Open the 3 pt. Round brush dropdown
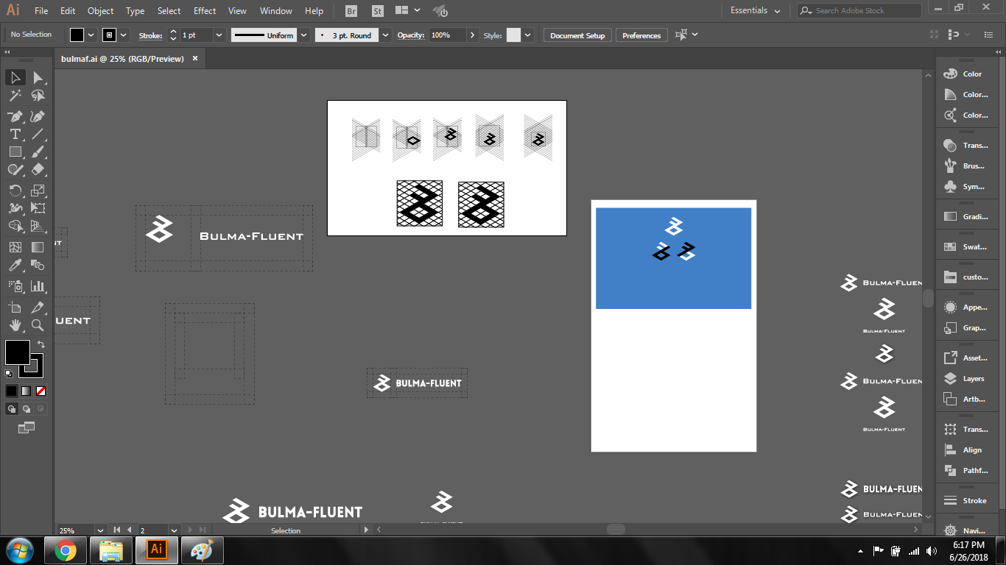The image size is (1006, 565). click(386, 35)
